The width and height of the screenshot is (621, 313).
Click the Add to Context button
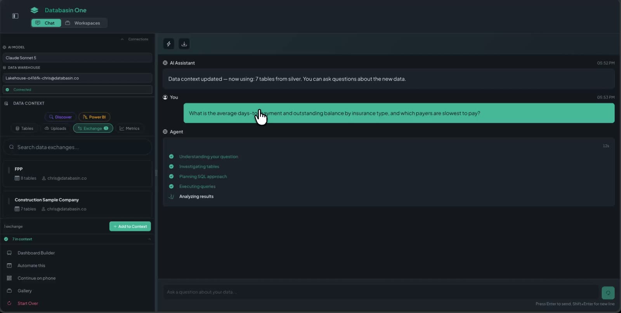tap(130, 227)
